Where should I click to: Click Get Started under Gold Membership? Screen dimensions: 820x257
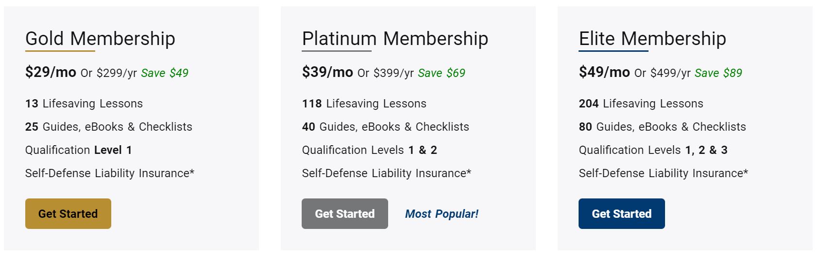click(x=68, y=213)
